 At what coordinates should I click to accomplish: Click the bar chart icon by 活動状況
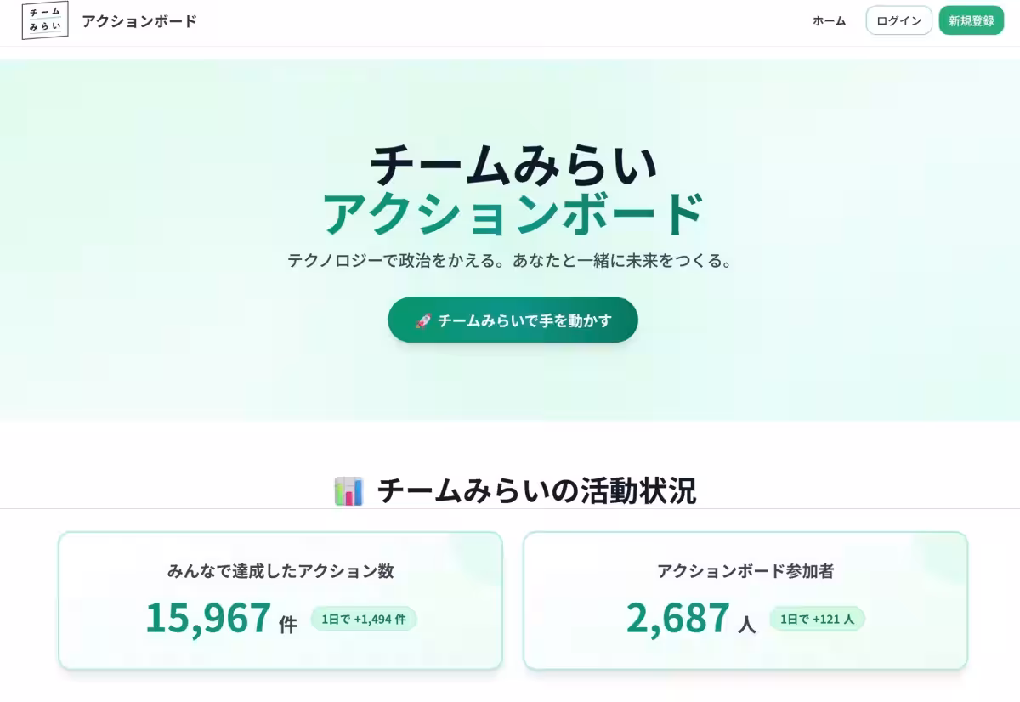(x=348, y=491)
